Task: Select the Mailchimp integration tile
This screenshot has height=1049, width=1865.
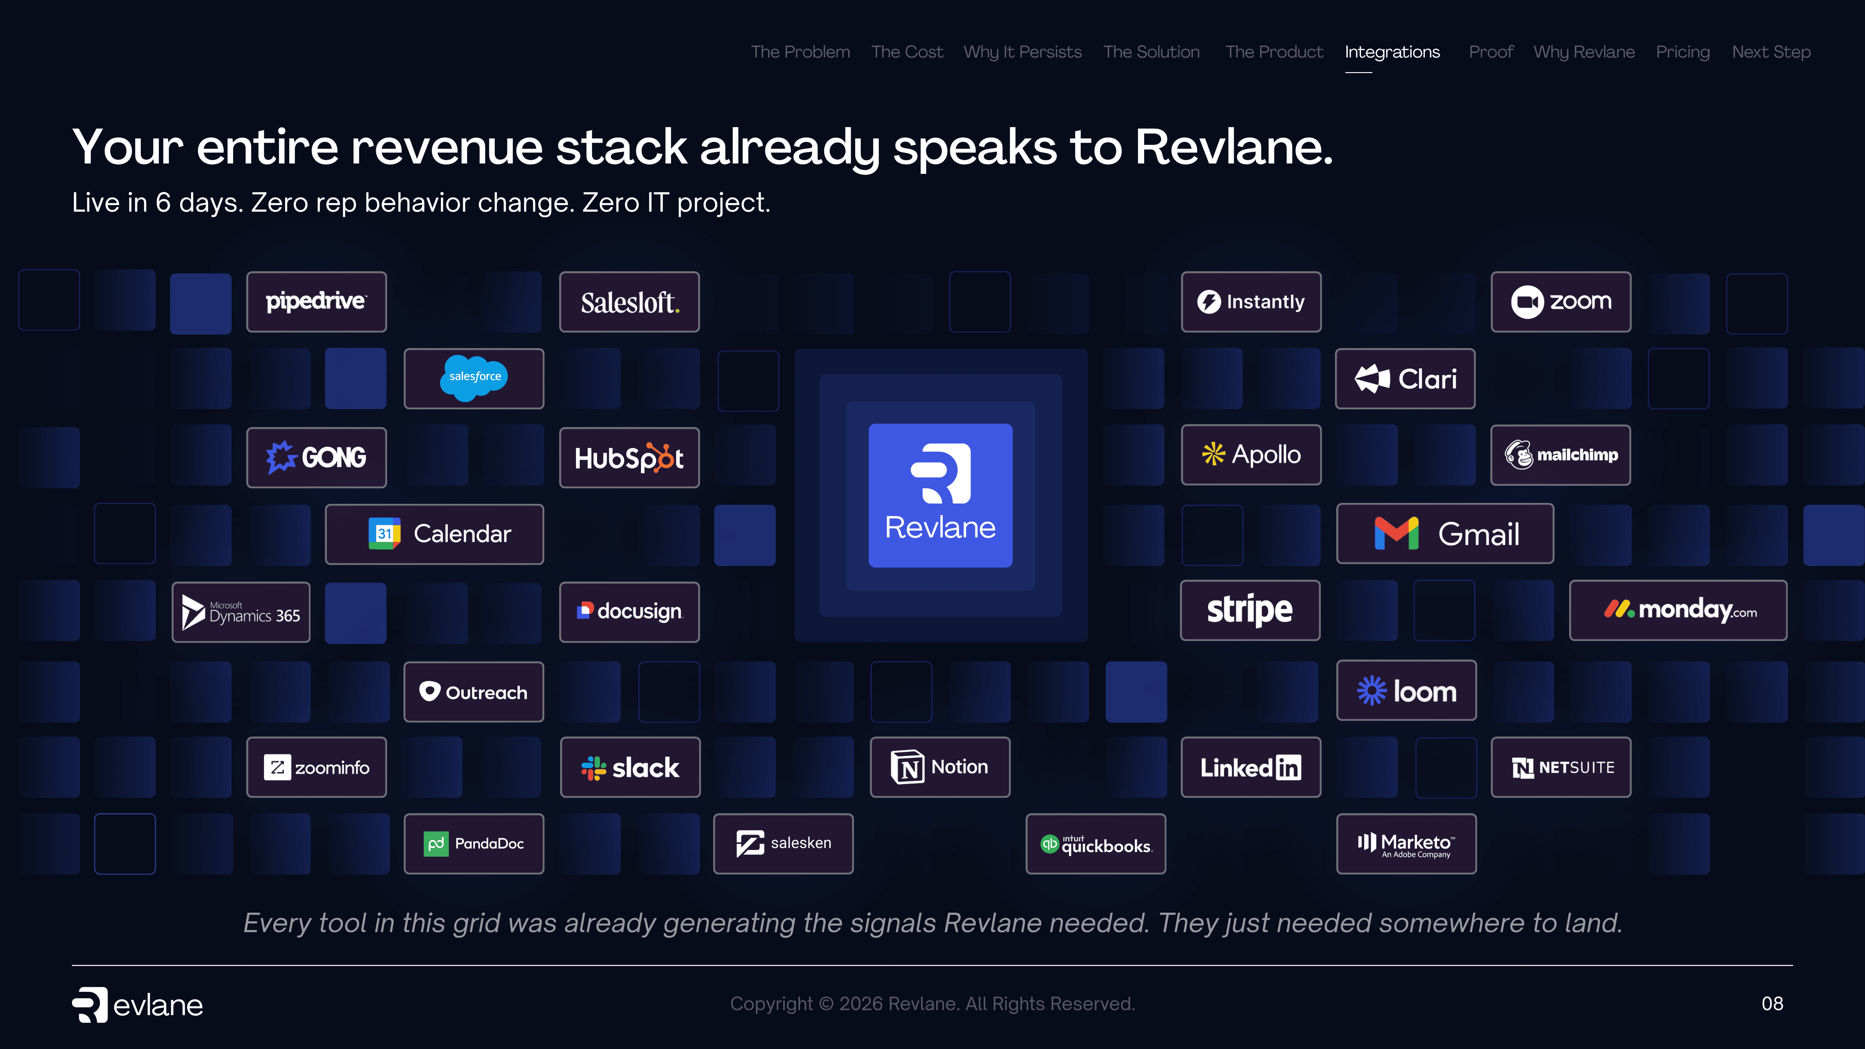Action: point(1561,455)
